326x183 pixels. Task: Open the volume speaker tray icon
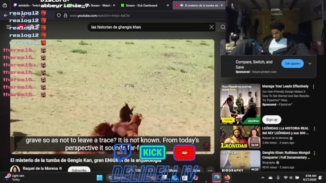click(291, 178)
